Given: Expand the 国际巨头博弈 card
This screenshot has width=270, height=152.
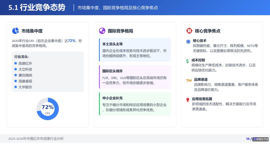Looking at the screenshot, I should coord(135,76).
